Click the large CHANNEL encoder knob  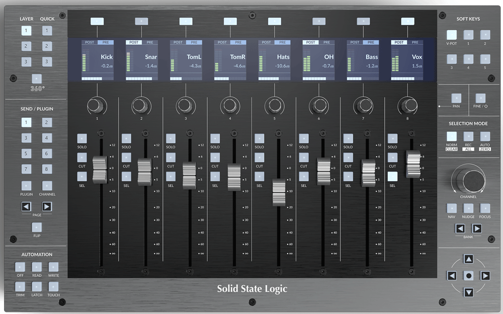point(470,180)
